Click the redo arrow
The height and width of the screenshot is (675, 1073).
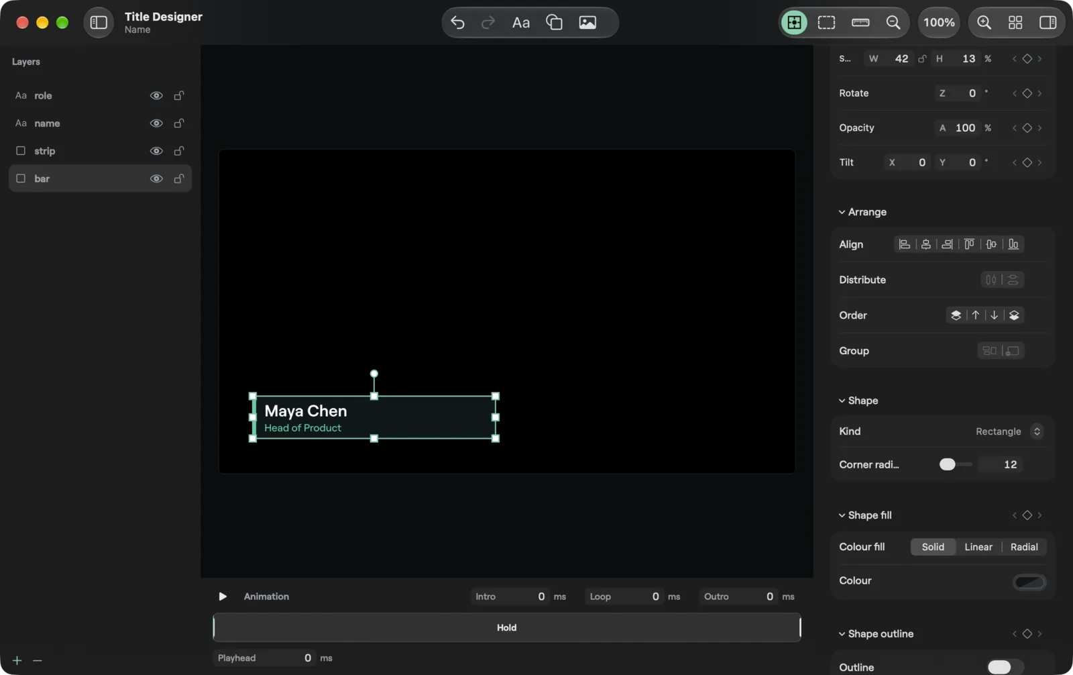pos(488,23)
